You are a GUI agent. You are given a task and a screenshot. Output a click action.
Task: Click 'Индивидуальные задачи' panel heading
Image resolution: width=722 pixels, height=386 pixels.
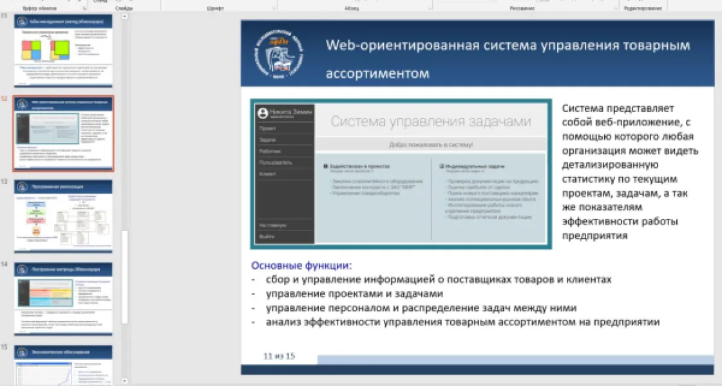point(475,166)
